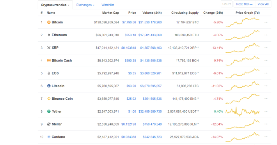Open Ethereum 24h volume link
This screenshot has height=145, width=277.
tap(150, 35)
